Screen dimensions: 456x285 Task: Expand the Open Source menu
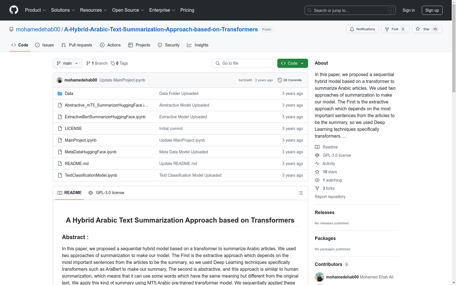[x=128, y=10]
